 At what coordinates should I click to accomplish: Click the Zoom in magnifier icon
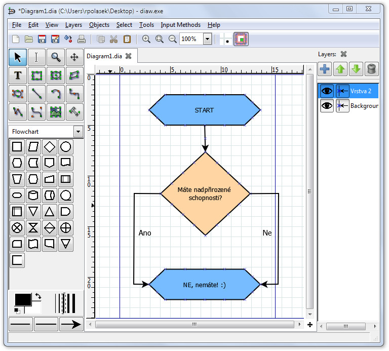pyautogui.click(x=146, y=39)
